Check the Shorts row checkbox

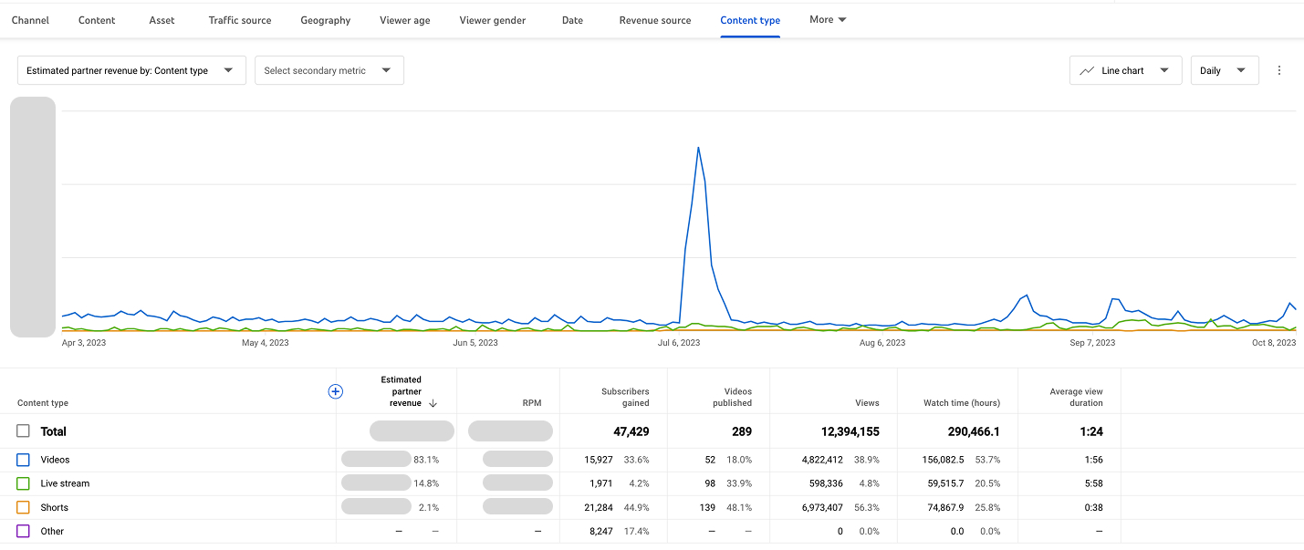pyautogui.click(x=22, y=507)
